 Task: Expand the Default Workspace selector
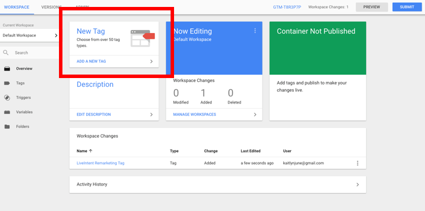(29, 35)
